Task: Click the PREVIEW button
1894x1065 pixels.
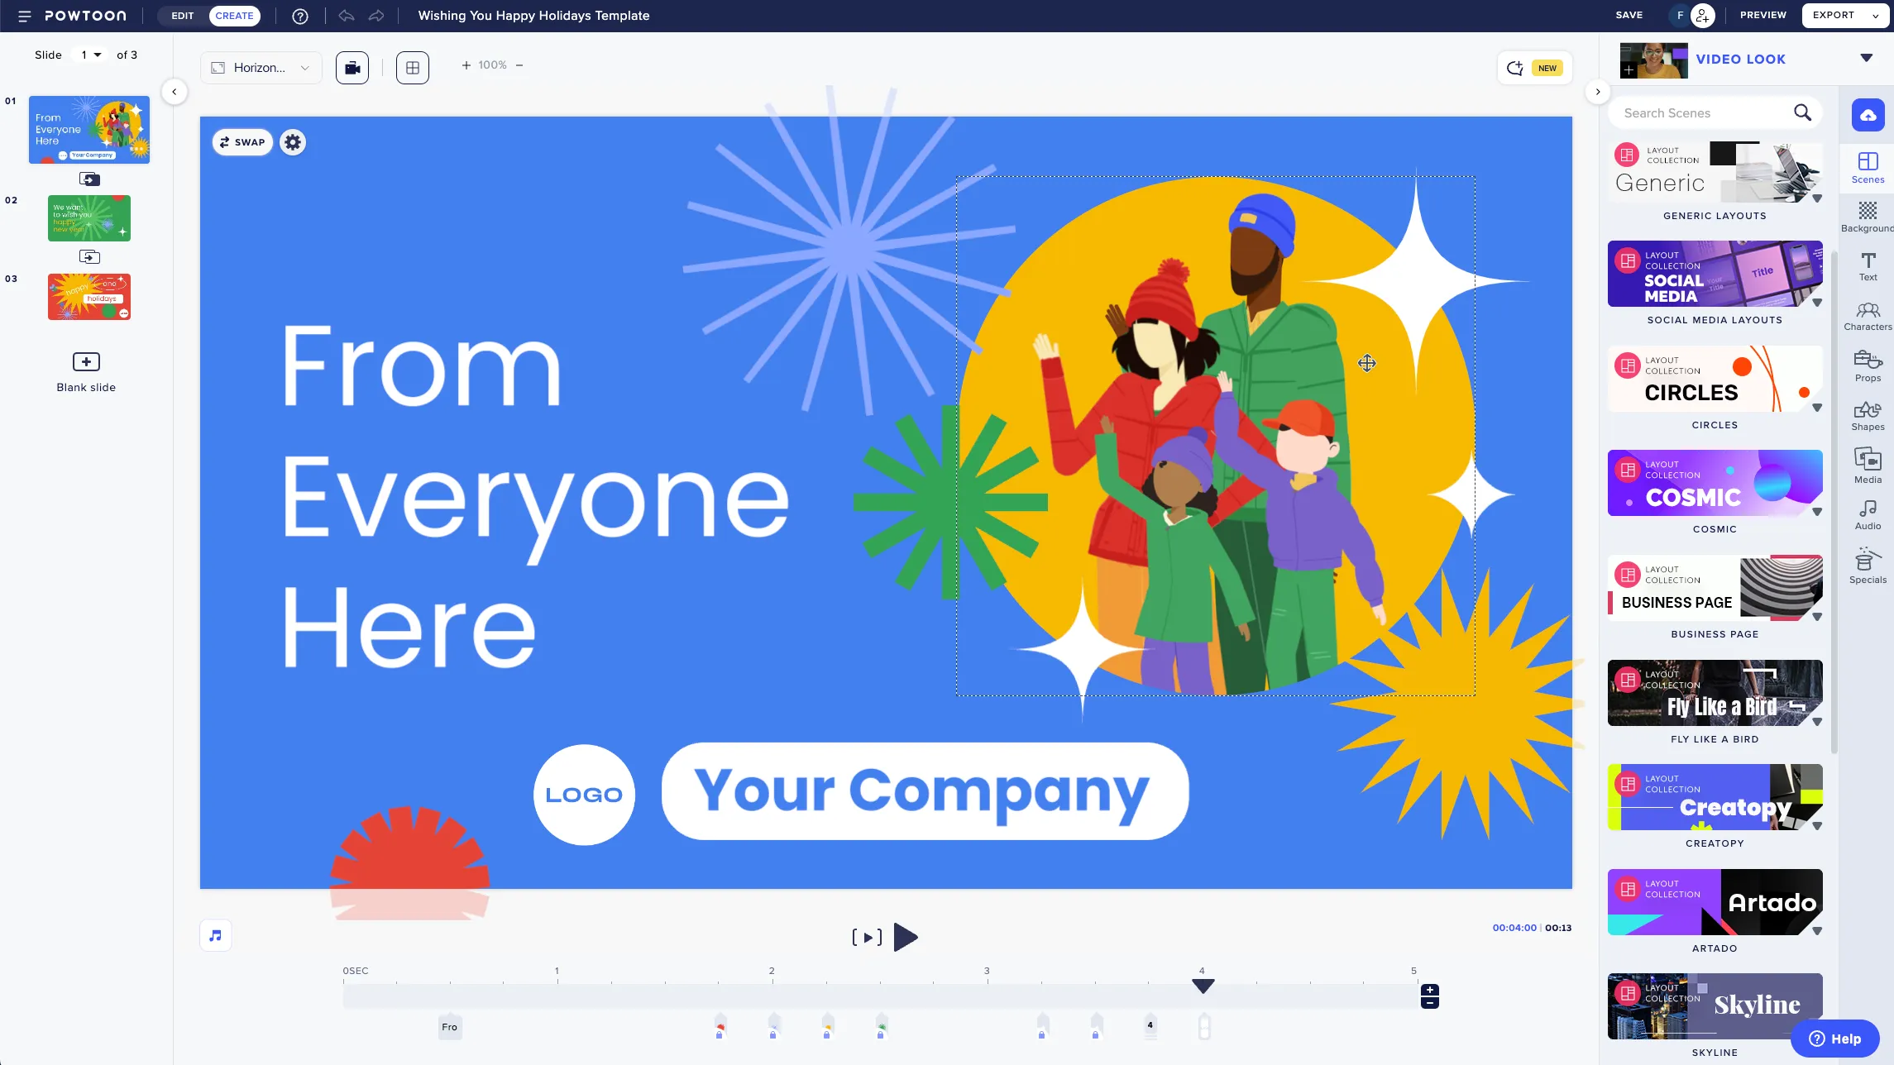Action: pyautogui.click(x=1762, y=15)
